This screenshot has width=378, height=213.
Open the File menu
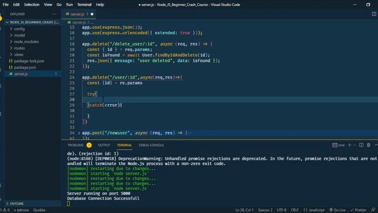5,5
